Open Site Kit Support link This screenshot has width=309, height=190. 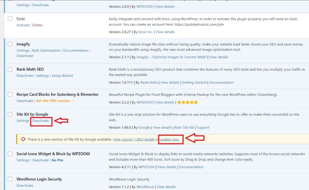pos(203,127)
